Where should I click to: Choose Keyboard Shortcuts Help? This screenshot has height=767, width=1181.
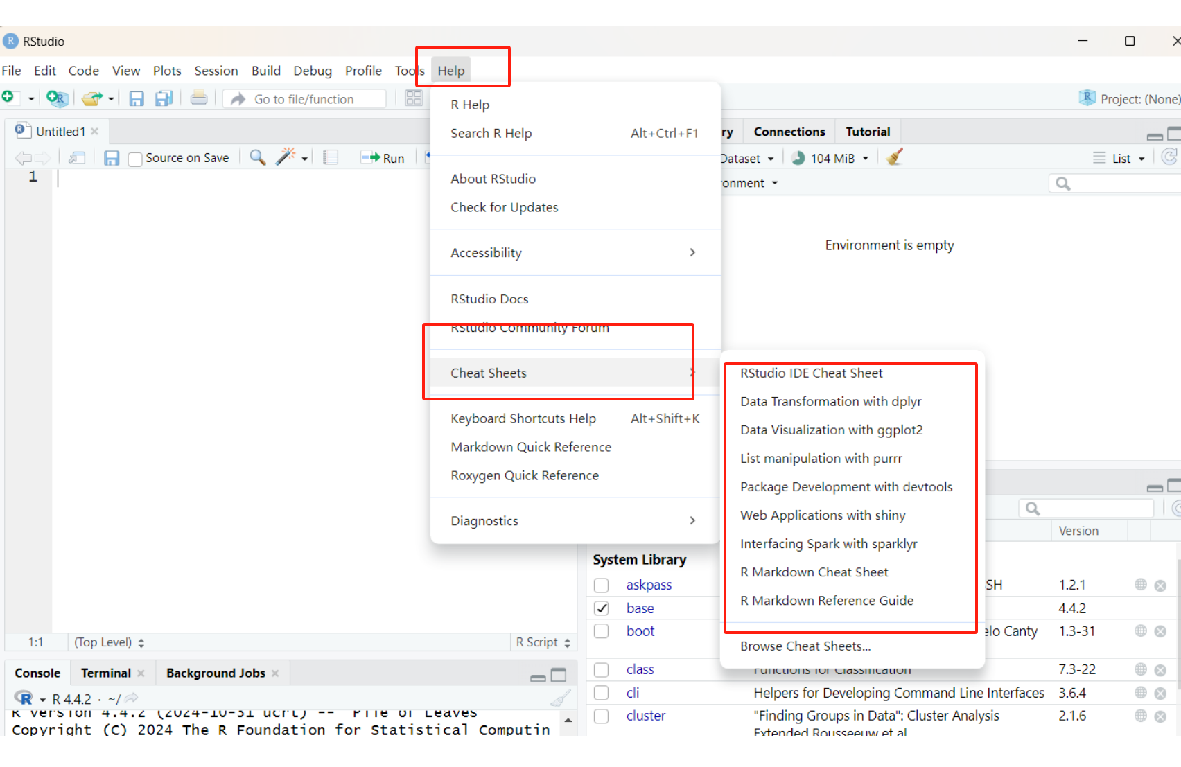tap(575, 418)
